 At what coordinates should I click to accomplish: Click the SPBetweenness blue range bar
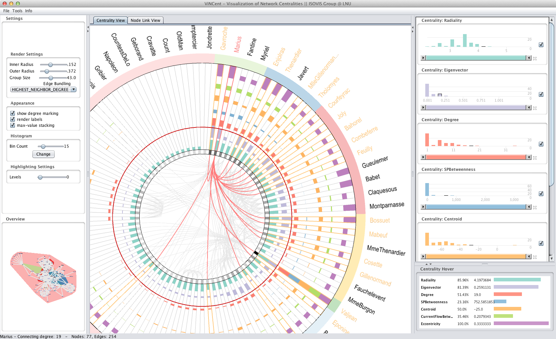coord(476,207)
